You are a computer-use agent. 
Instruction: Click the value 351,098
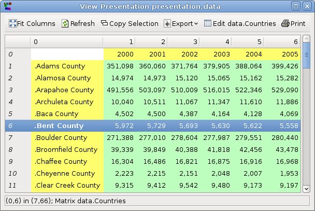(x=120, y=66)
